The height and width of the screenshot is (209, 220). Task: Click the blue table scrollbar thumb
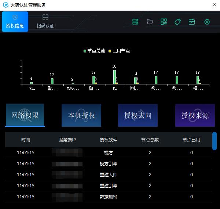click(x=214, y=141)
